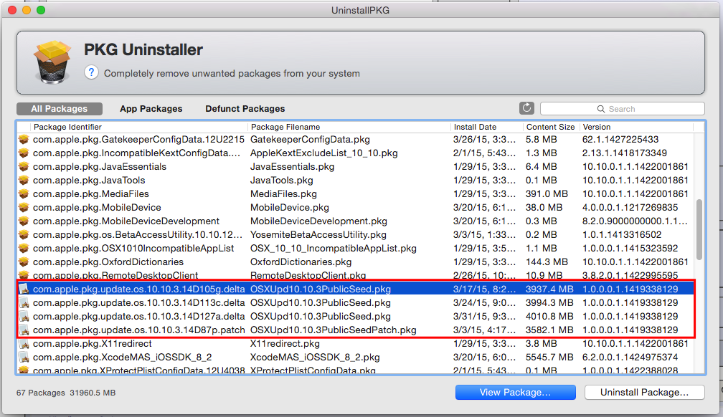
Task: Select com.apple.pkg.MobileDevice identifier text
Action: 97,207
